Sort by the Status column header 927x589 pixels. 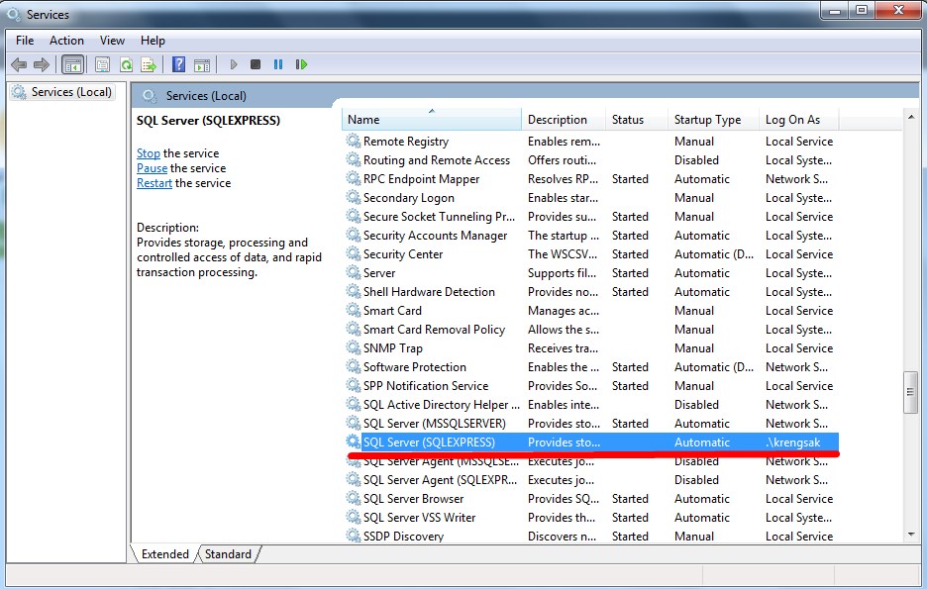(x=637, y=120)
